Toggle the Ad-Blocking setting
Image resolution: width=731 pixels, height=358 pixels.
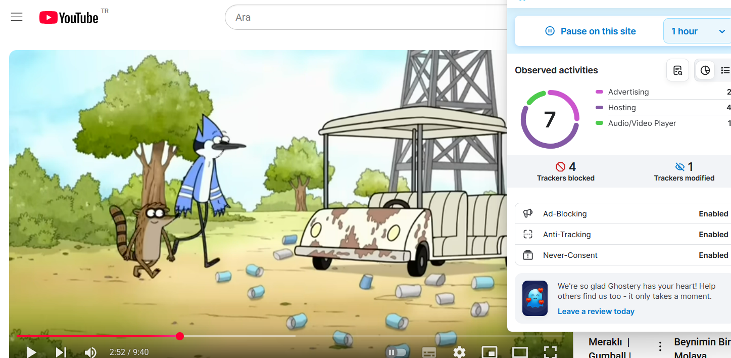point(623,214)
